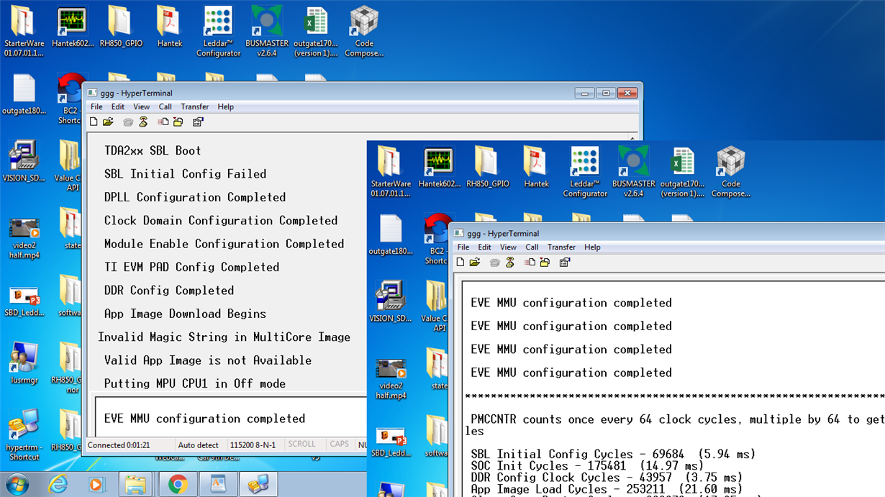
Task: Click '115200 8-N-1' in the status bar
Action: (254, 445)
